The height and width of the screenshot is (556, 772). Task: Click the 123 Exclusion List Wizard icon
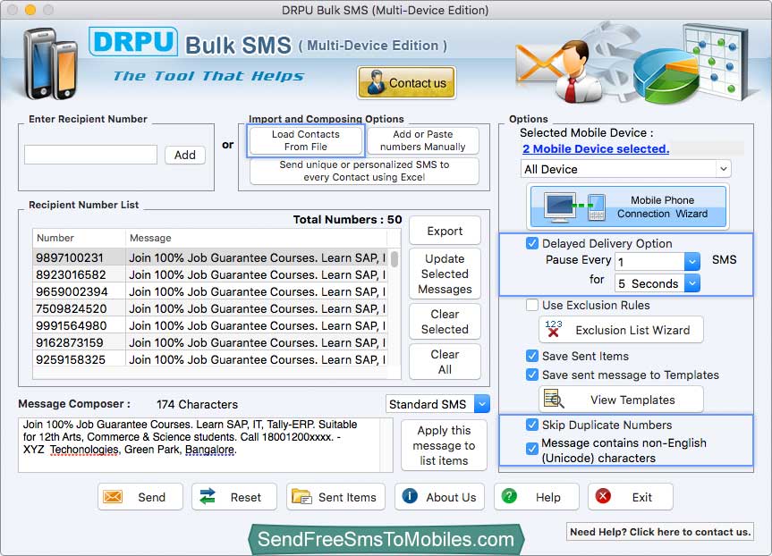[554, 329]
